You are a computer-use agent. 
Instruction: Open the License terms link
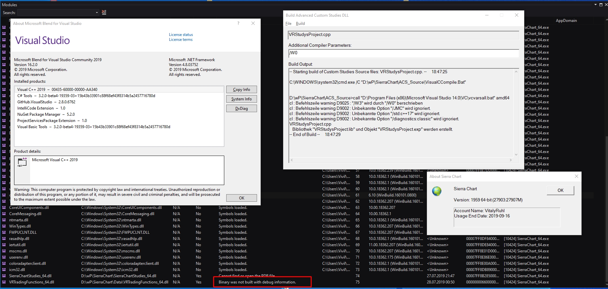(181, 40)
